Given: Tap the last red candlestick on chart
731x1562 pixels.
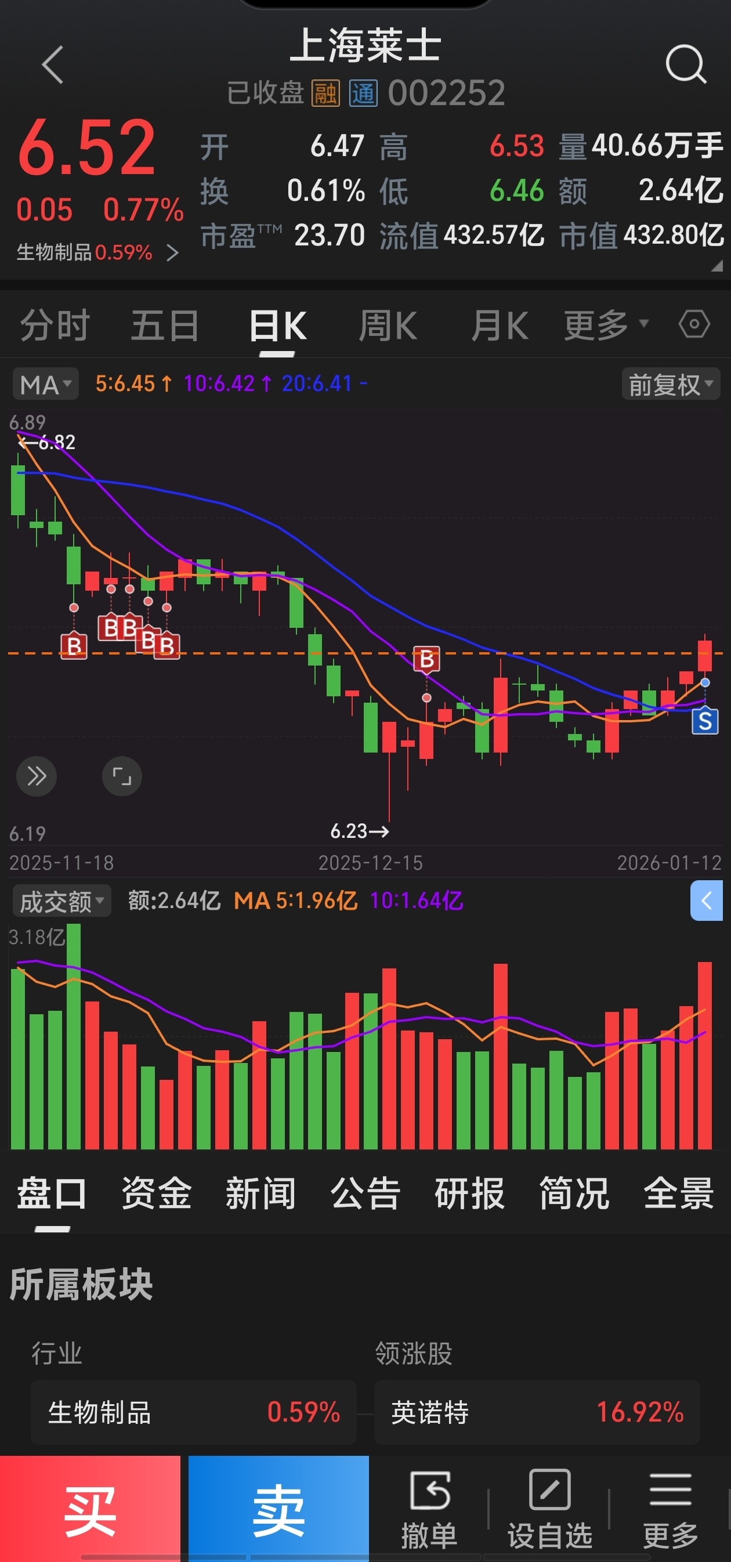Looking at the screenshot, I should 705,654.
